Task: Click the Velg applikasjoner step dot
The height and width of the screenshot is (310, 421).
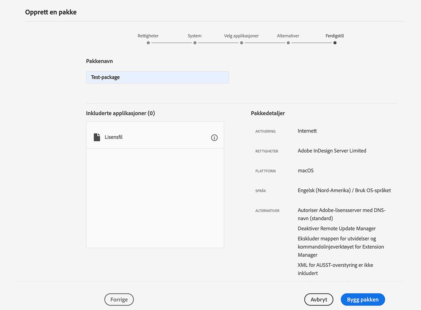Action: click(242, 43)
